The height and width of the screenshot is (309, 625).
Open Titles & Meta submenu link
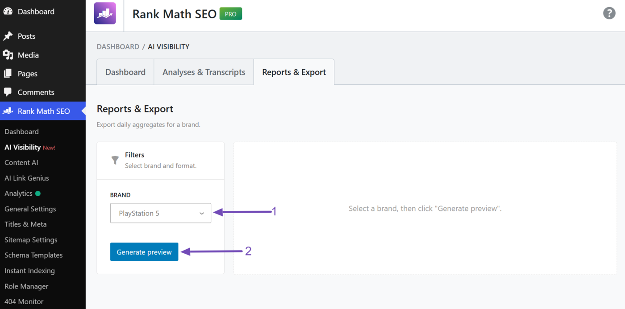25,224
